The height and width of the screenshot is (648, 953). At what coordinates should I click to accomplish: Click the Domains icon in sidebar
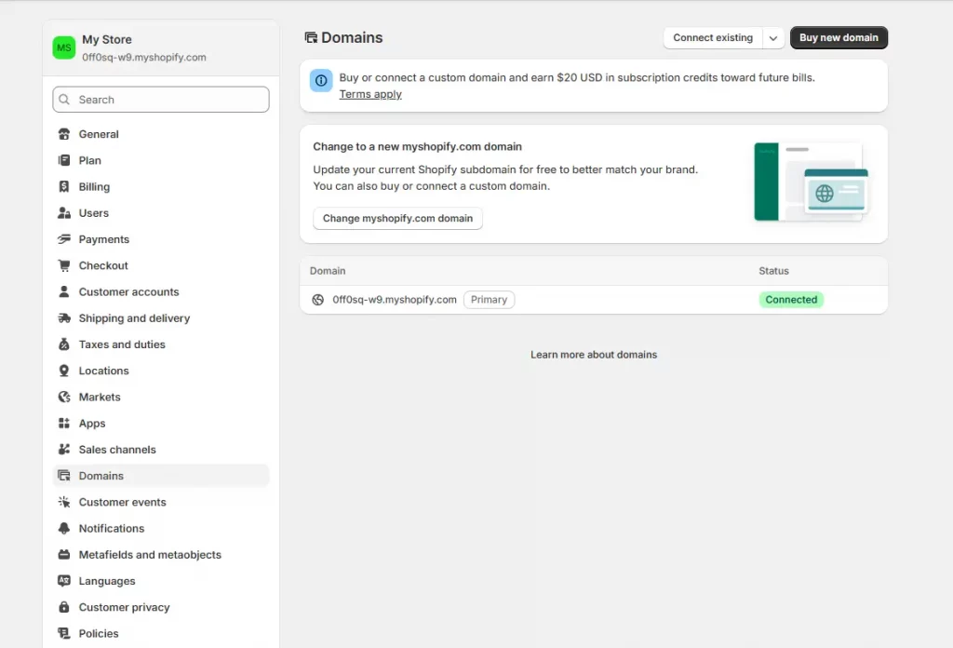[64, 476]
